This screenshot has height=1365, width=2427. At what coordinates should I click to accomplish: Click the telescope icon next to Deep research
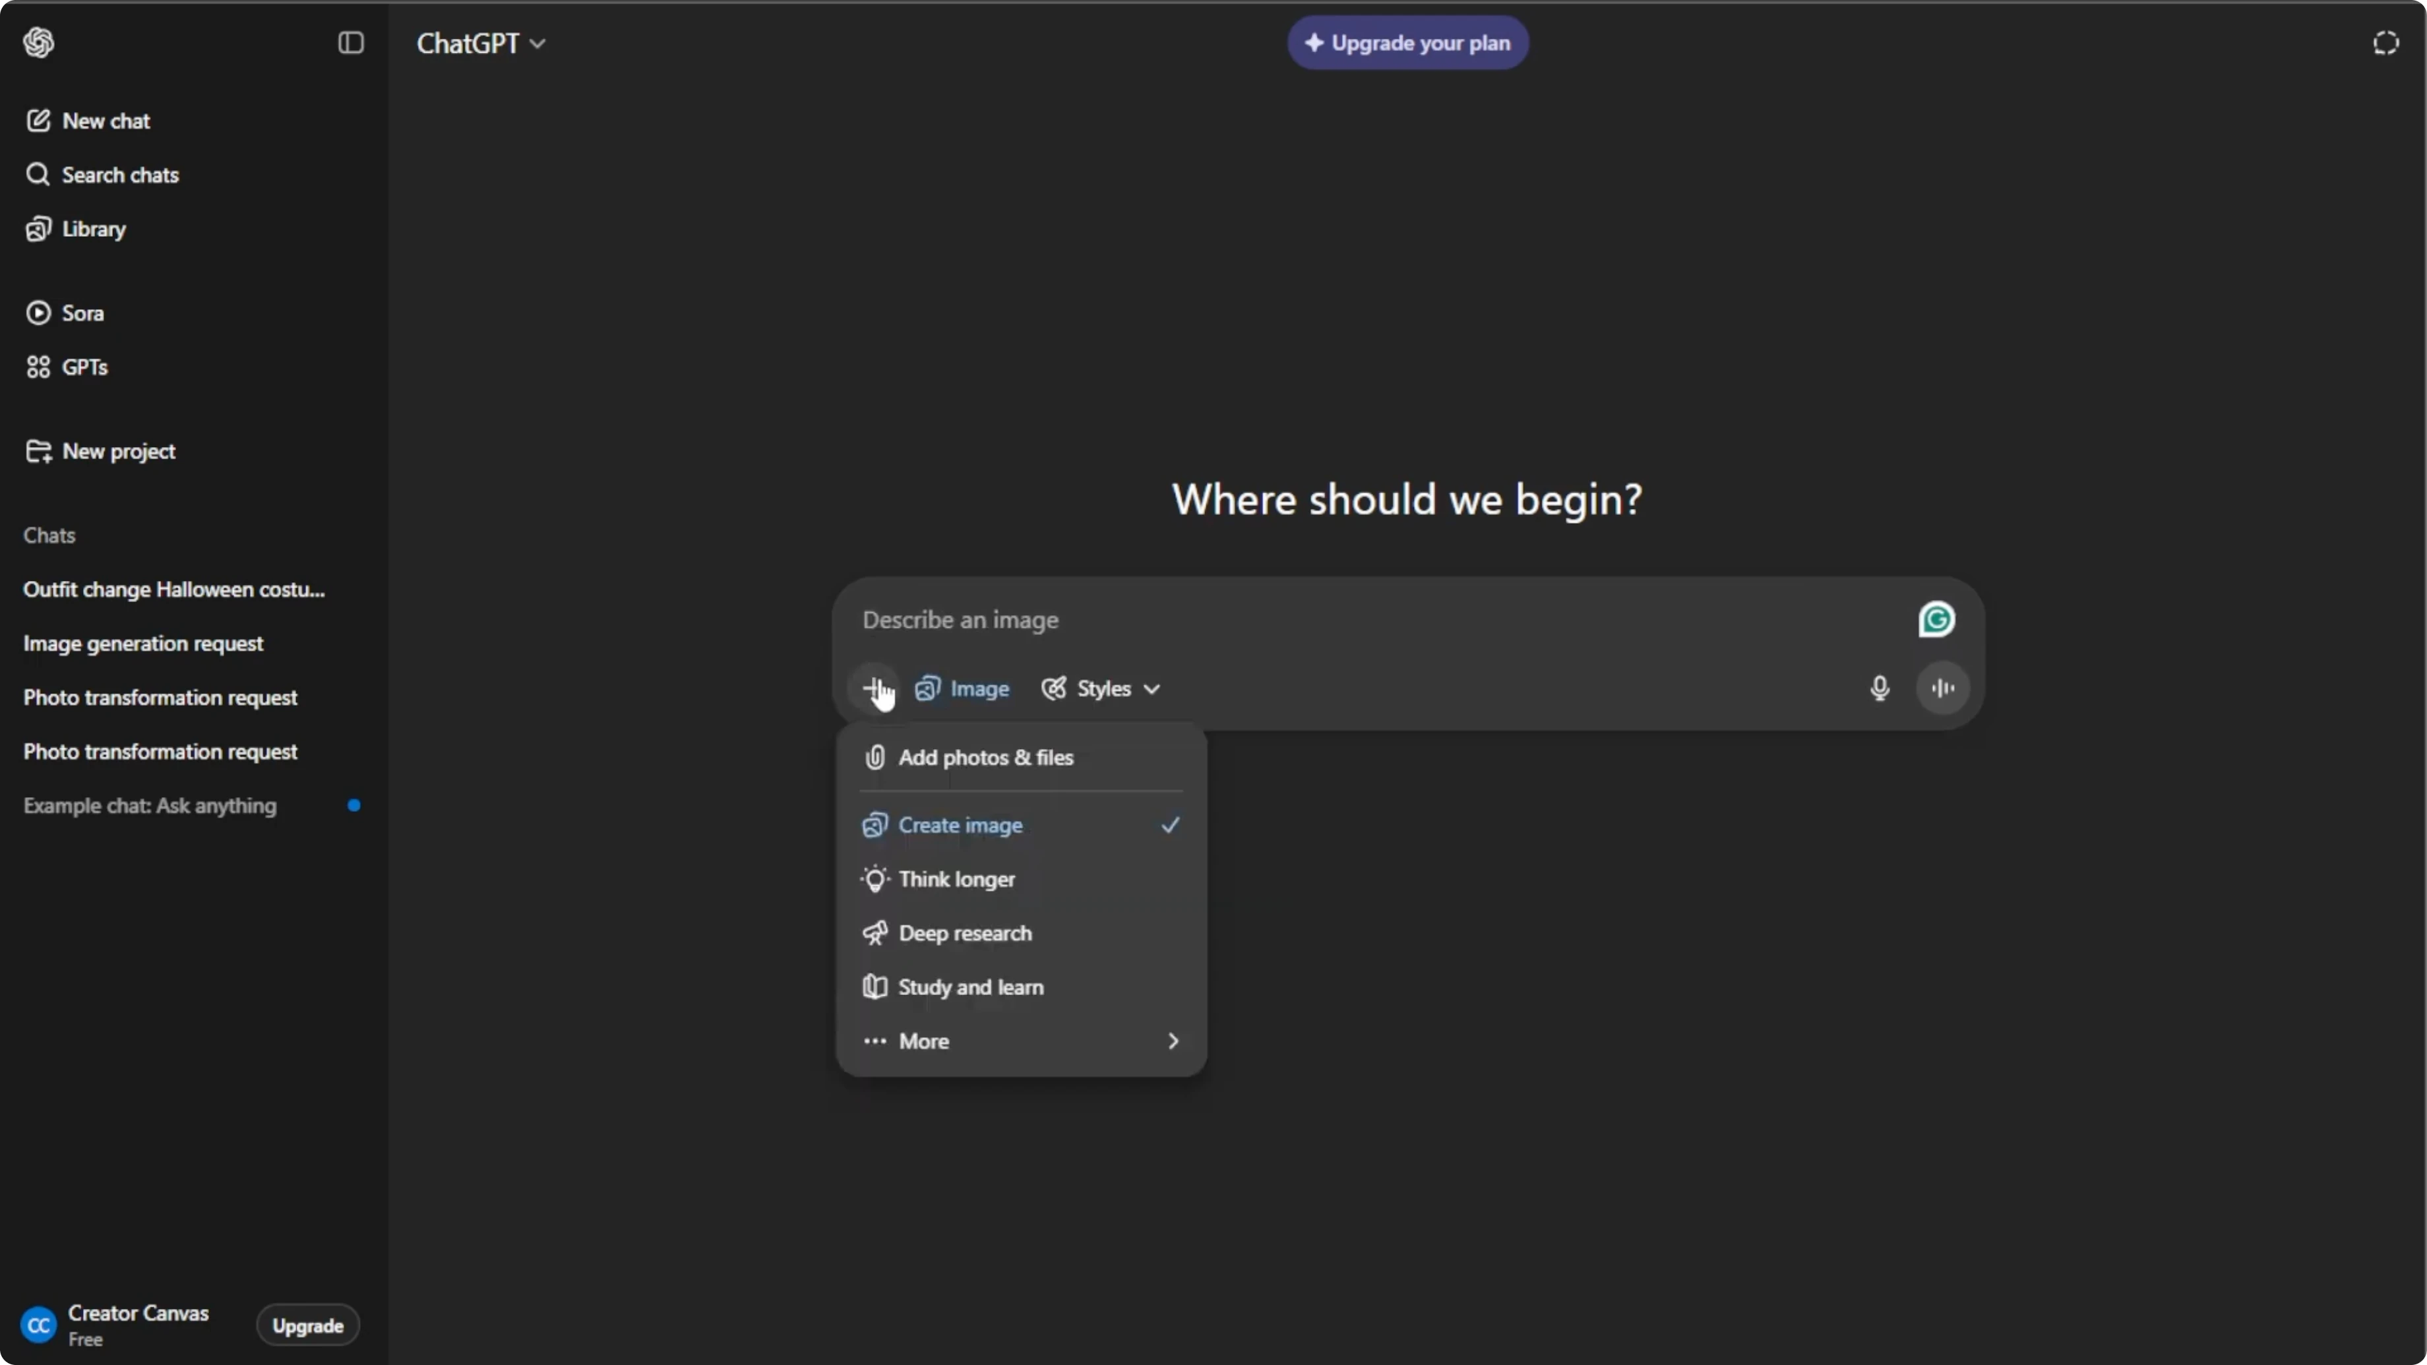875,932
